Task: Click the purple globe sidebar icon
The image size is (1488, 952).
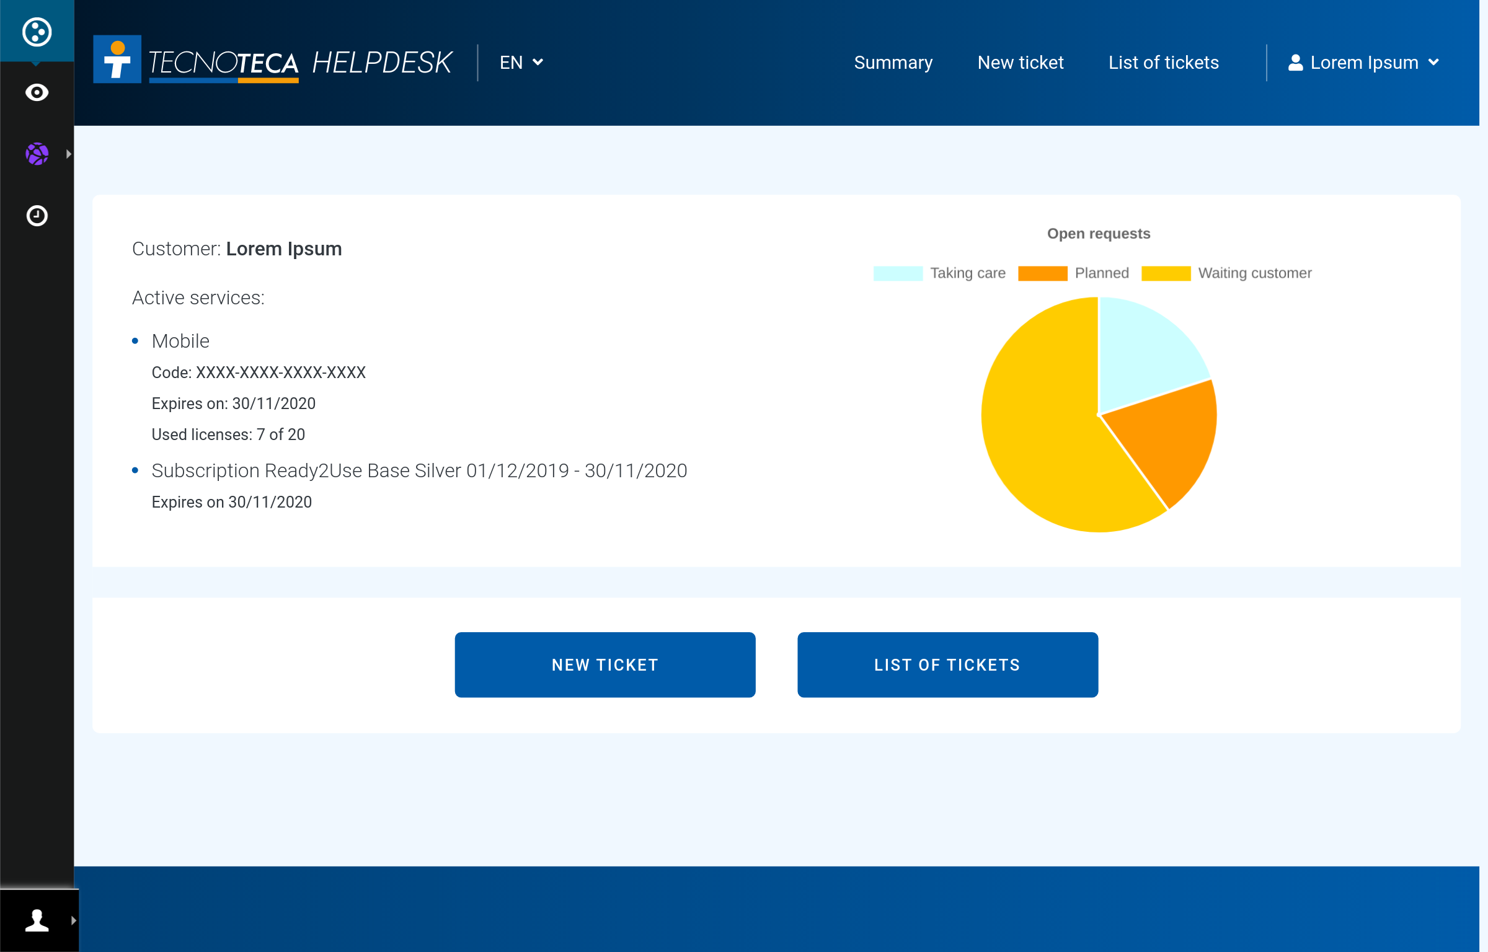Action: pos(37,154)
